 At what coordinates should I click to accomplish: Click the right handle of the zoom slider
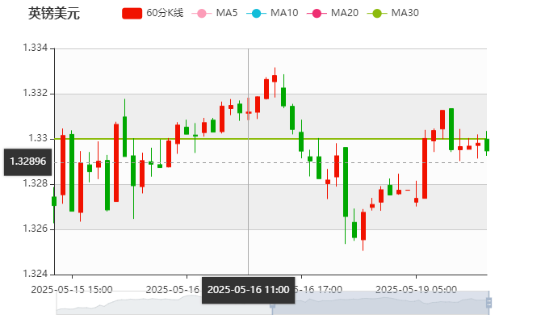[x=489, y=303]
